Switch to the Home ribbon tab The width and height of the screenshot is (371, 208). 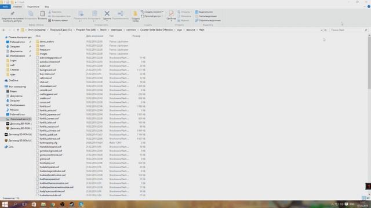[17, 6]
